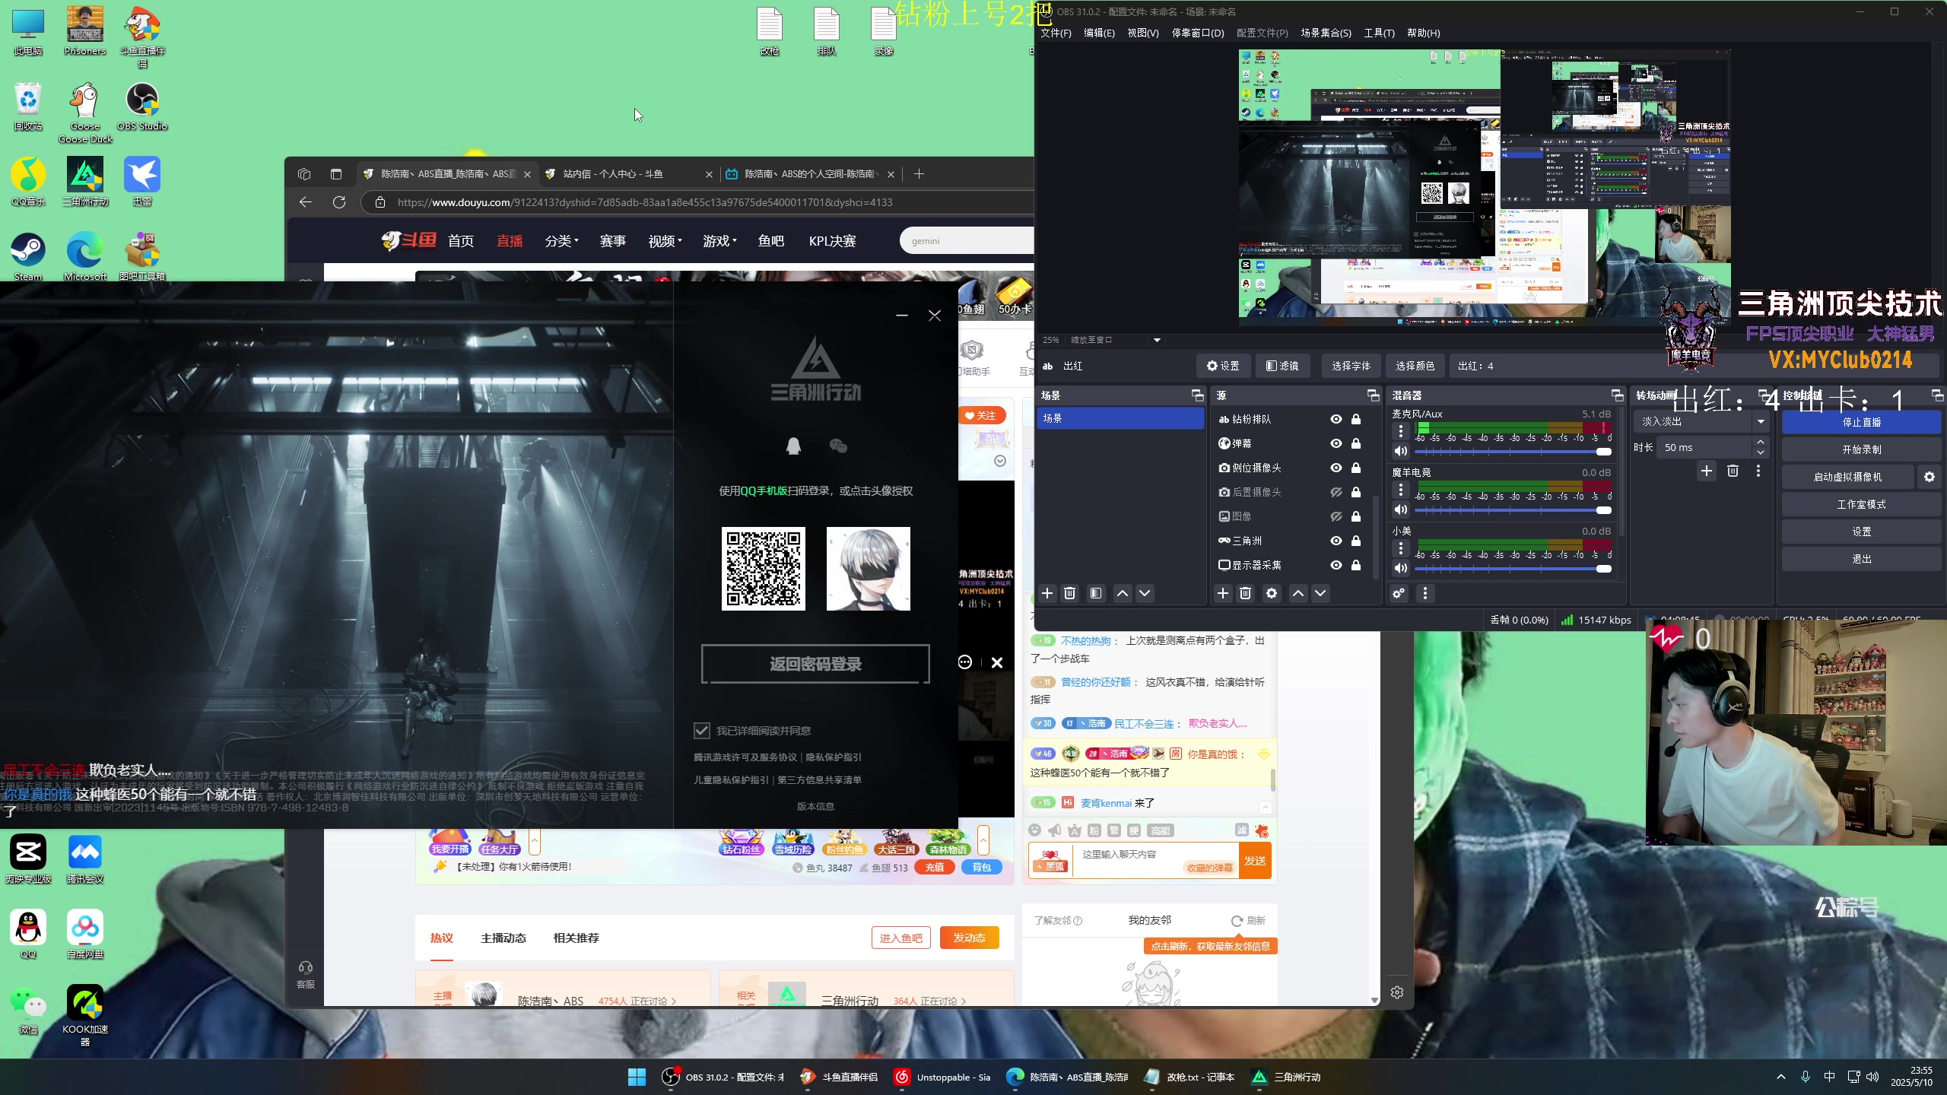Switch to 站内信 - 个人中心 browser tab
This screenshot has height=1095, width=1947.
point(629,174)
